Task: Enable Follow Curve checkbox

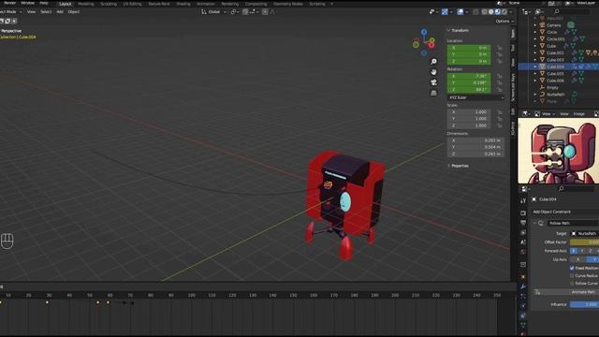Action: pyautogui.click(x=572, y=284)
